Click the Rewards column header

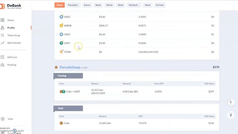click(x=127, y=83)
